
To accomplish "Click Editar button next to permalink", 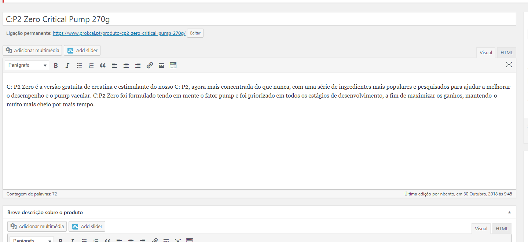I will [x=195, y=33].
